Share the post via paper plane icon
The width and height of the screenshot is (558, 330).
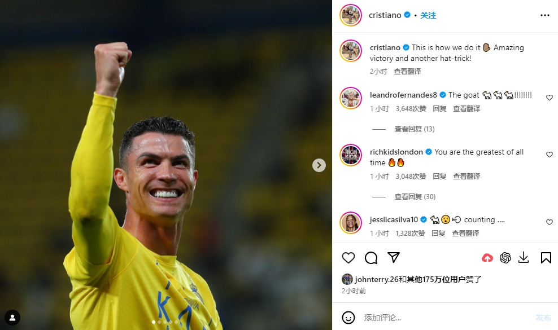coord(394,257)
